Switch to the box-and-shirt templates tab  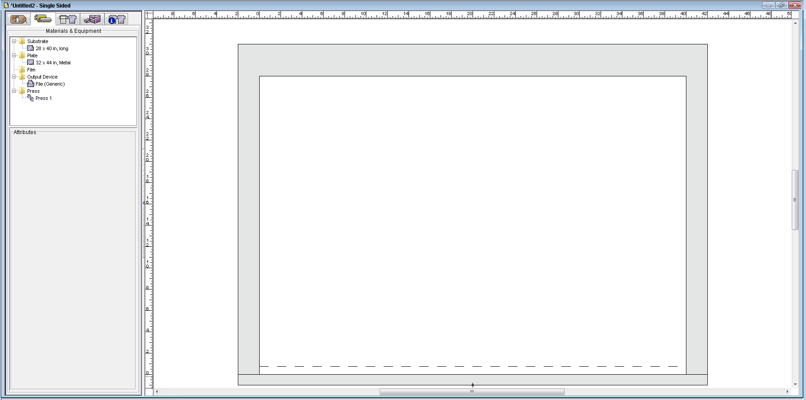coord(68,19)
